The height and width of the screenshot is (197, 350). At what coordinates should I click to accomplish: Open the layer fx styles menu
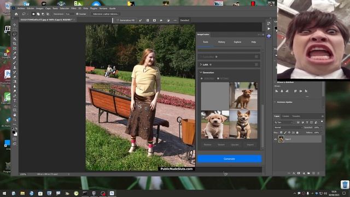click(294, 173)
